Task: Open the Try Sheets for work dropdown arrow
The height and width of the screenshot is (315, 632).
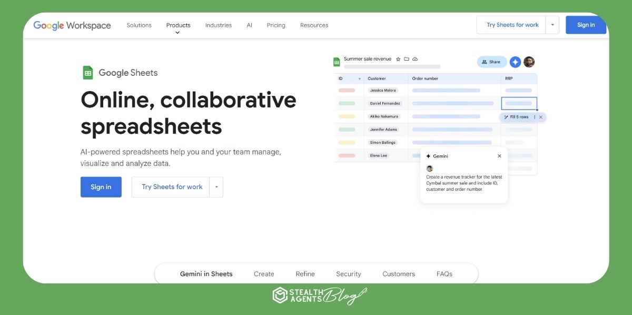Action: (x=552, y=24)
